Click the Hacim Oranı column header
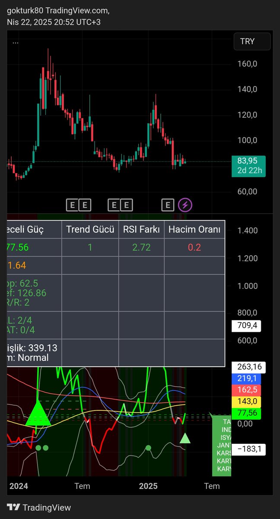 coord(194,229)
